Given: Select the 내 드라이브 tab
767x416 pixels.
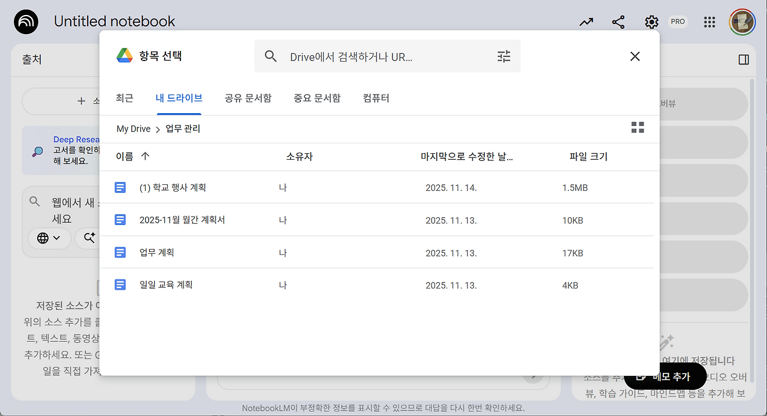Looking at the screenshot, I should coord(179,98).
